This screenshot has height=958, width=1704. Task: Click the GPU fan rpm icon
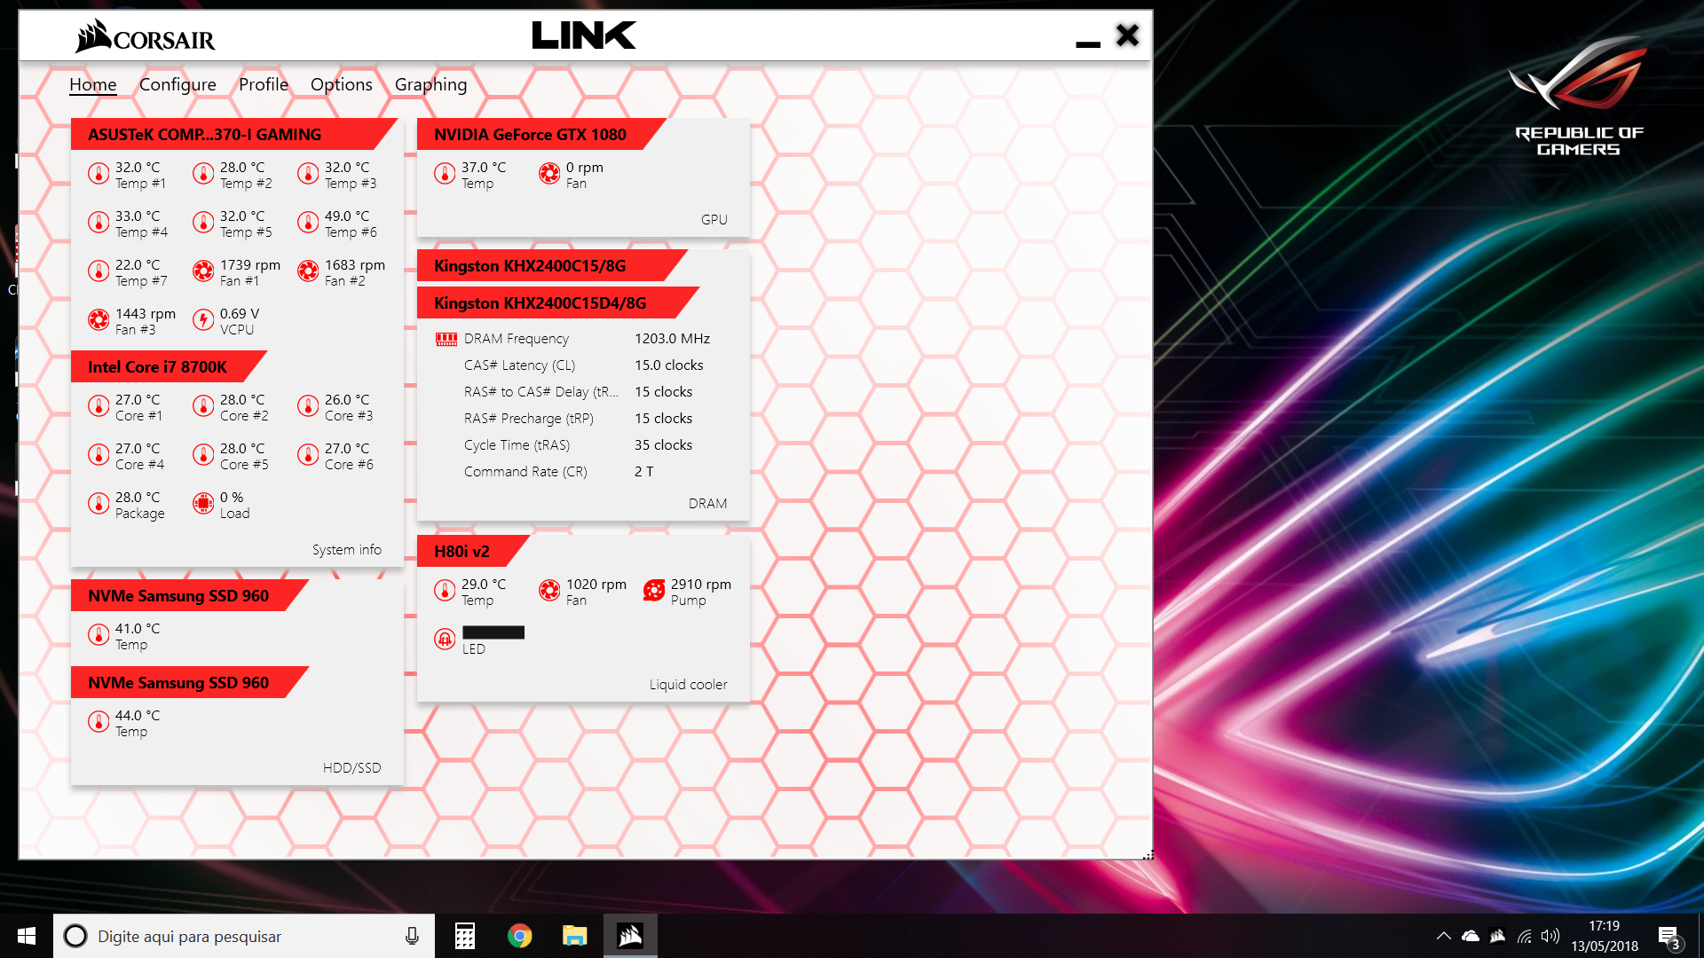[549, 174]
